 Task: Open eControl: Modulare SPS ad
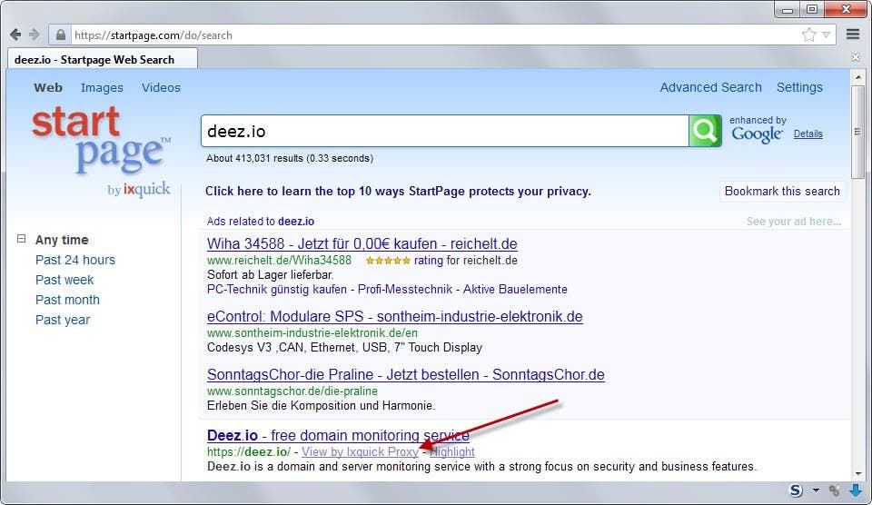pyautogui.click(x=395, y=316)
